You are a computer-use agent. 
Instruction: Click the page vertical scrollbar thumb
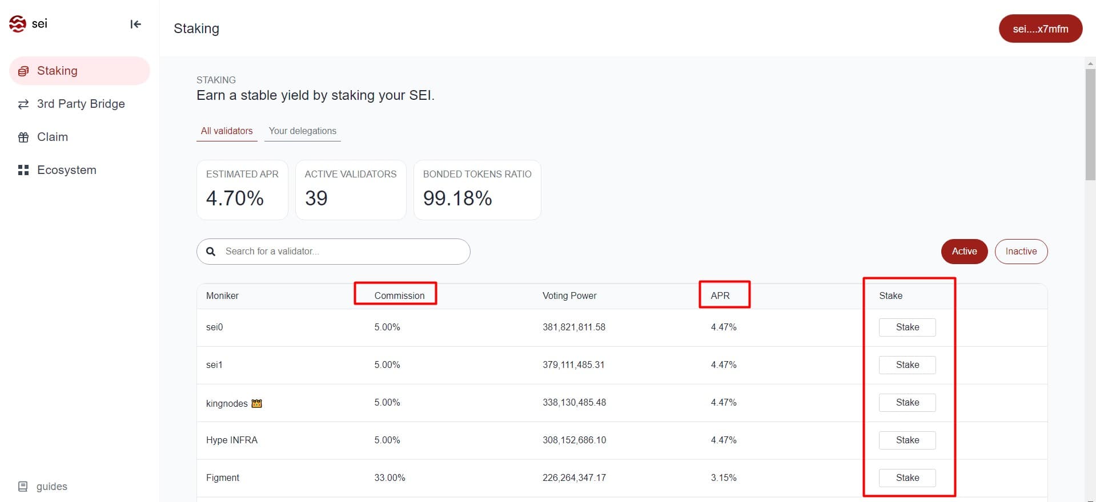coord(1090,124)
